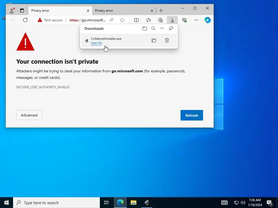Click the taskbar search box
278x208 pixels.
point(56,203)
